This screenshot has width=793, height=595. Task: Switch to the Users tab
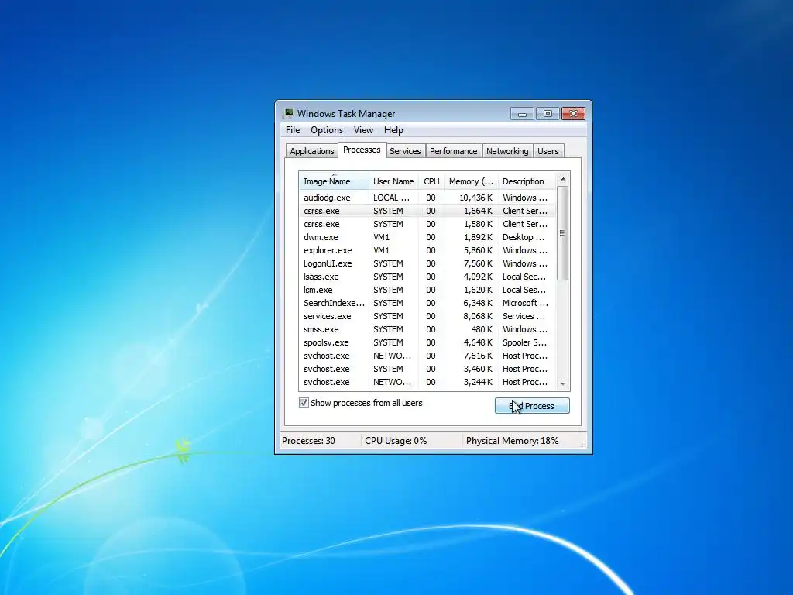pos(548,151)
